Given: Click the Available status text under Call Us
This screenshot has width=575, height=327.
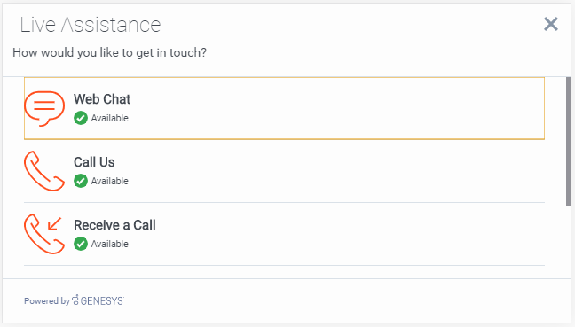Looking at the screenshot, I should [x=110, y=181].
